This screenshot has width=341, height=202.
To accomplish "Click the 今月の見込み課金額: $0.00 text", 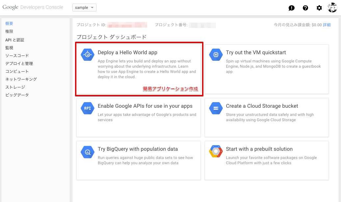I will point(298,25).
